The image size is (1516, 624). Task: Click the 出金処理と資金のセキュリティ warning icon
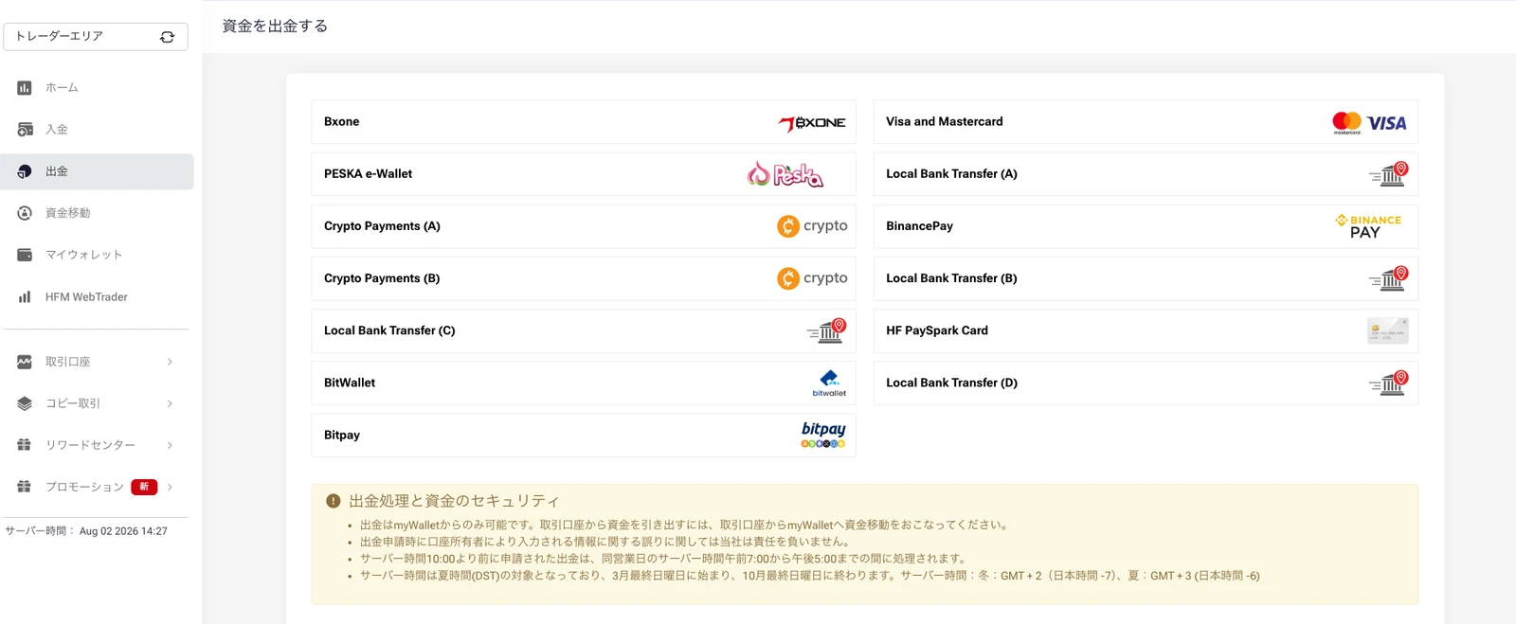tap(334, 501)
